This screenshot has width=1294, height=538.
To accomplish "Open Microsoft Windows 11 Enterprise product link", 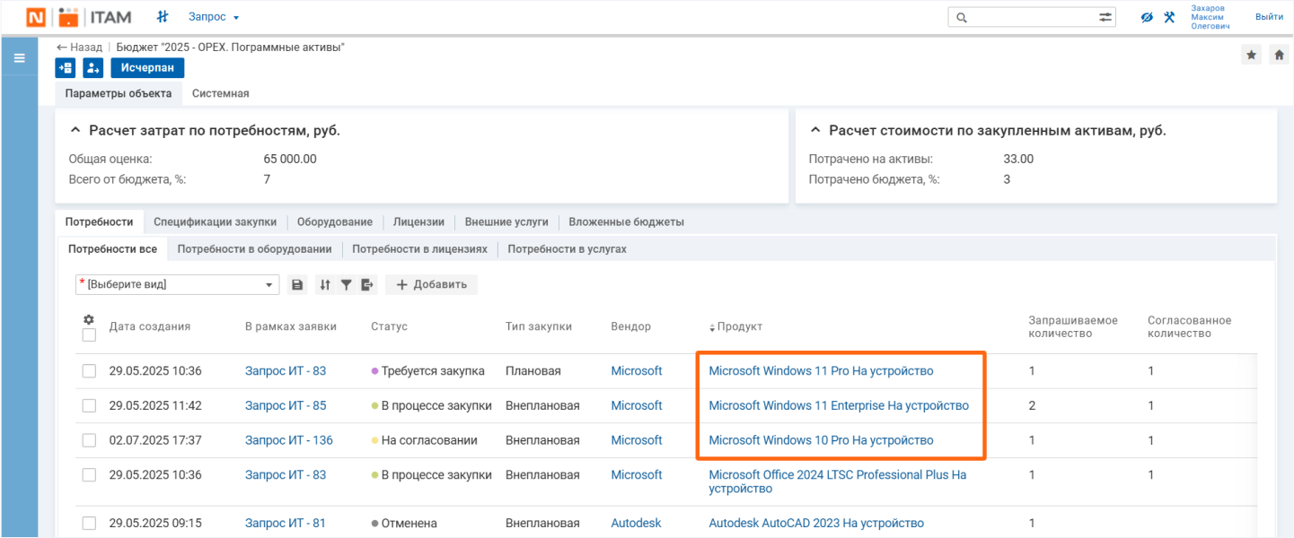I will pyautogui.click(x=838, y=406).
